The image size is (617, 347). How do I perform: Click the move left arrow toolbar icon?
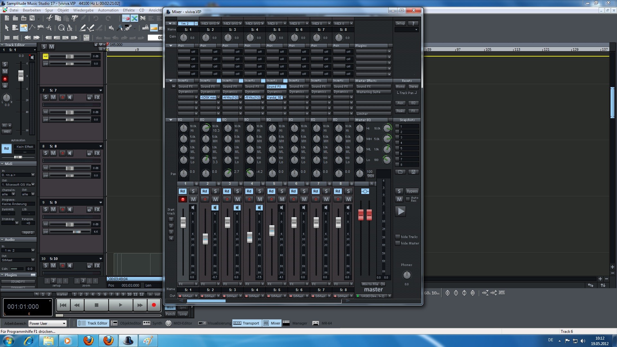click(28, 38)
